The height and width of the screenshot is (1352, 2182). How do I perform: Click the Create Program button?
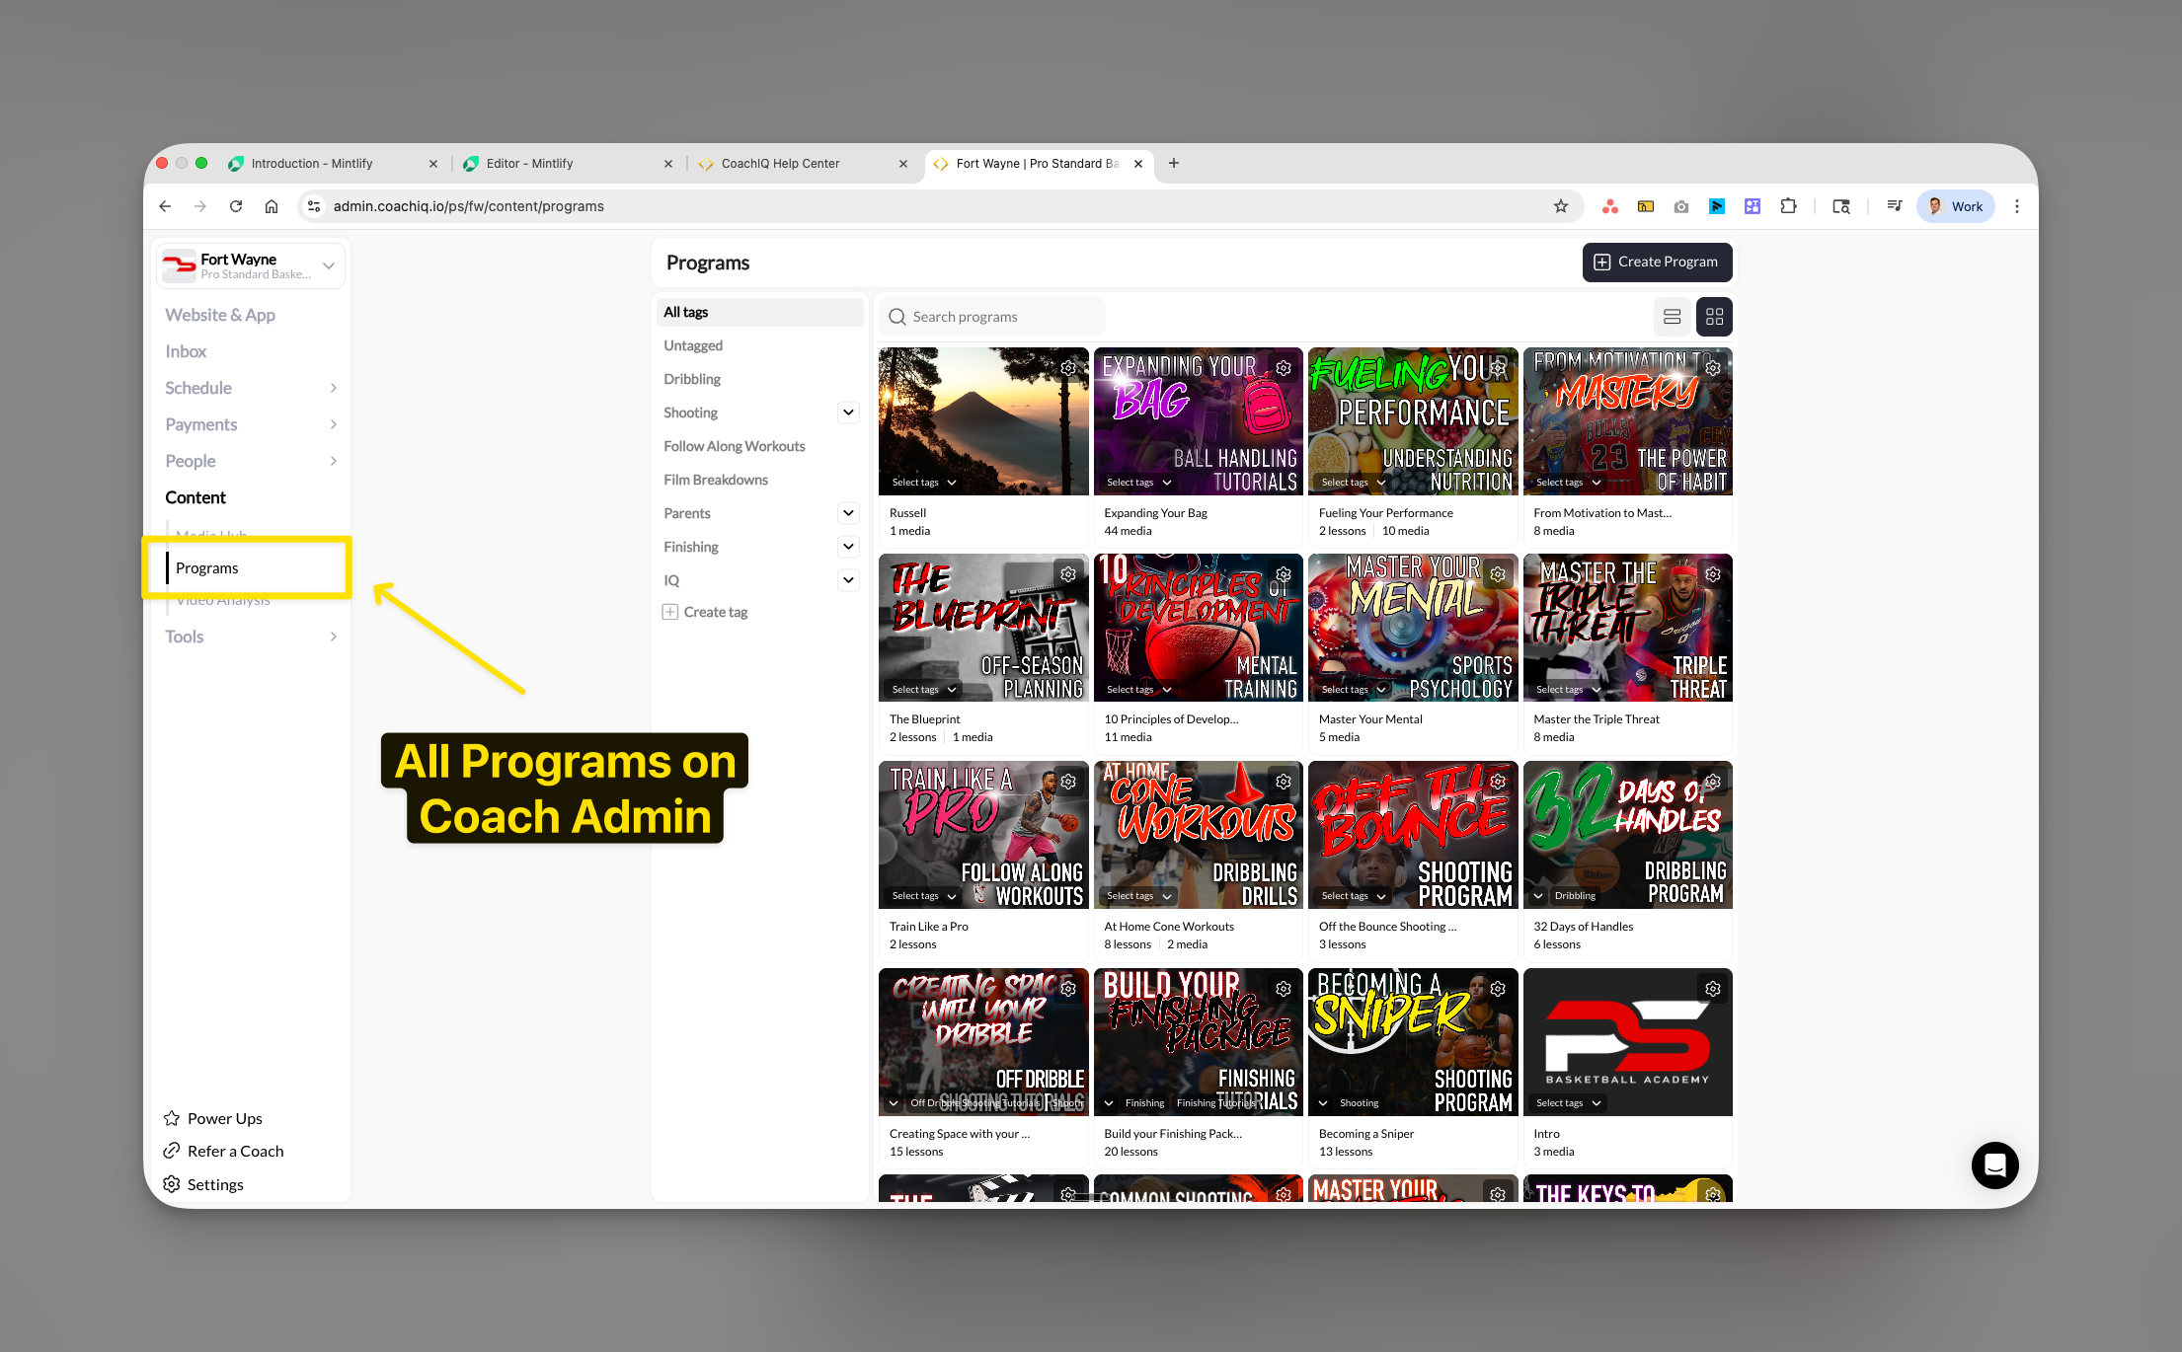click(1657, 262)
